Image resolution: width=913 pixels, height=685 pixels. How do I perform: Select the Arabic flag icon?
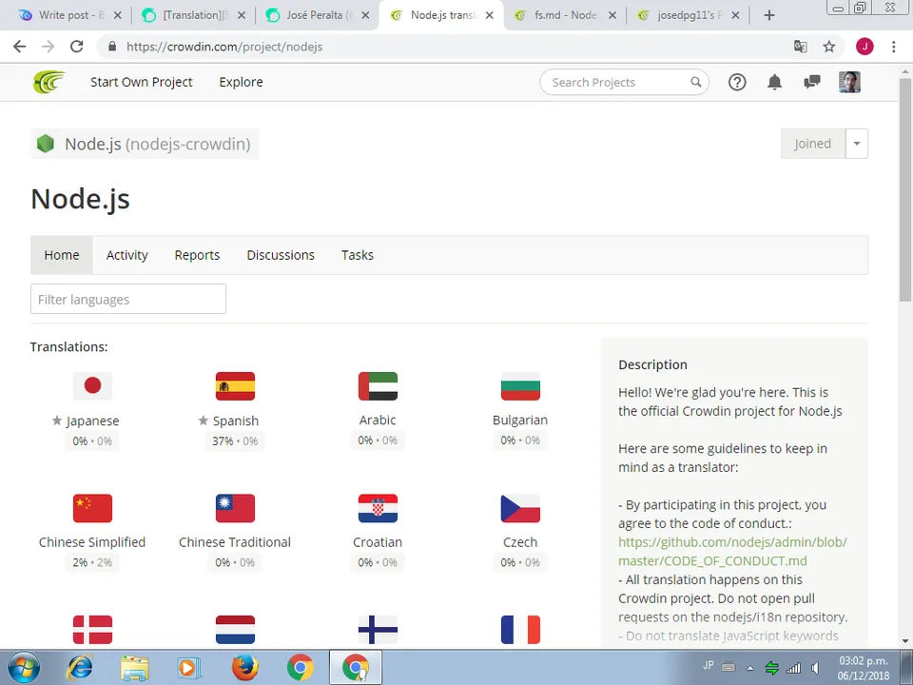378,385
